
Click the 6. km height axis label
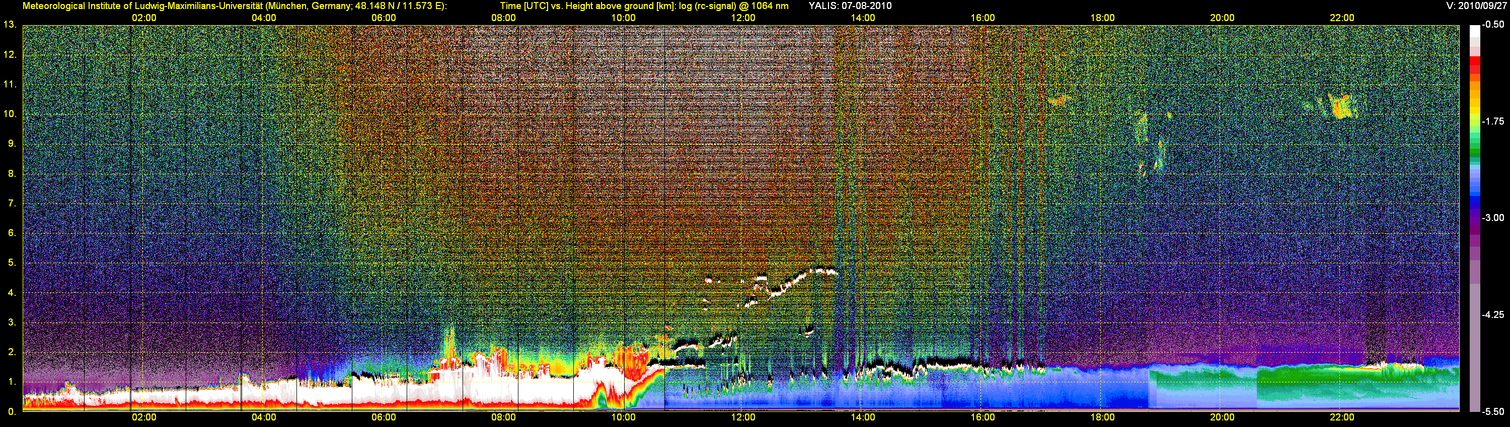(12, 233)
